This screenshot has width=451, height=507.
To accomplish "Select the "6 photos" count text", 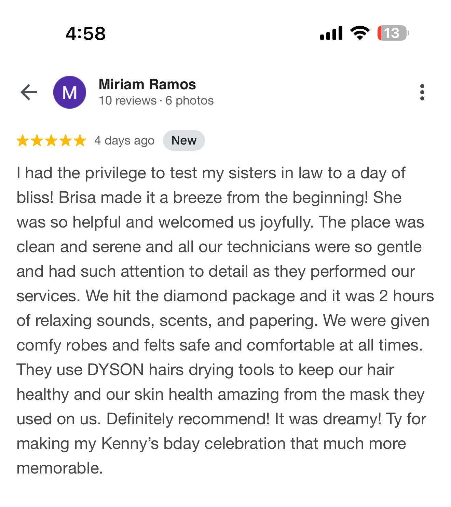I will click(x=190, y=100).
